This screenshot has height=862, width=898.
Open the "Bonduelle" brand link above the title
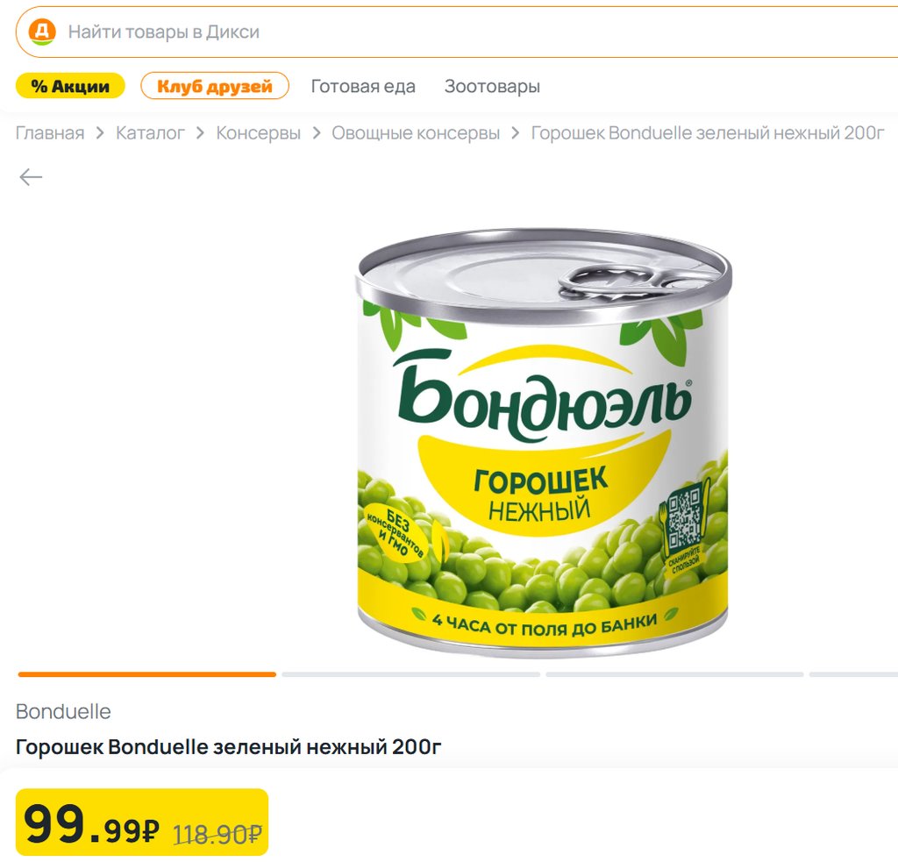(x=63, y=711)
